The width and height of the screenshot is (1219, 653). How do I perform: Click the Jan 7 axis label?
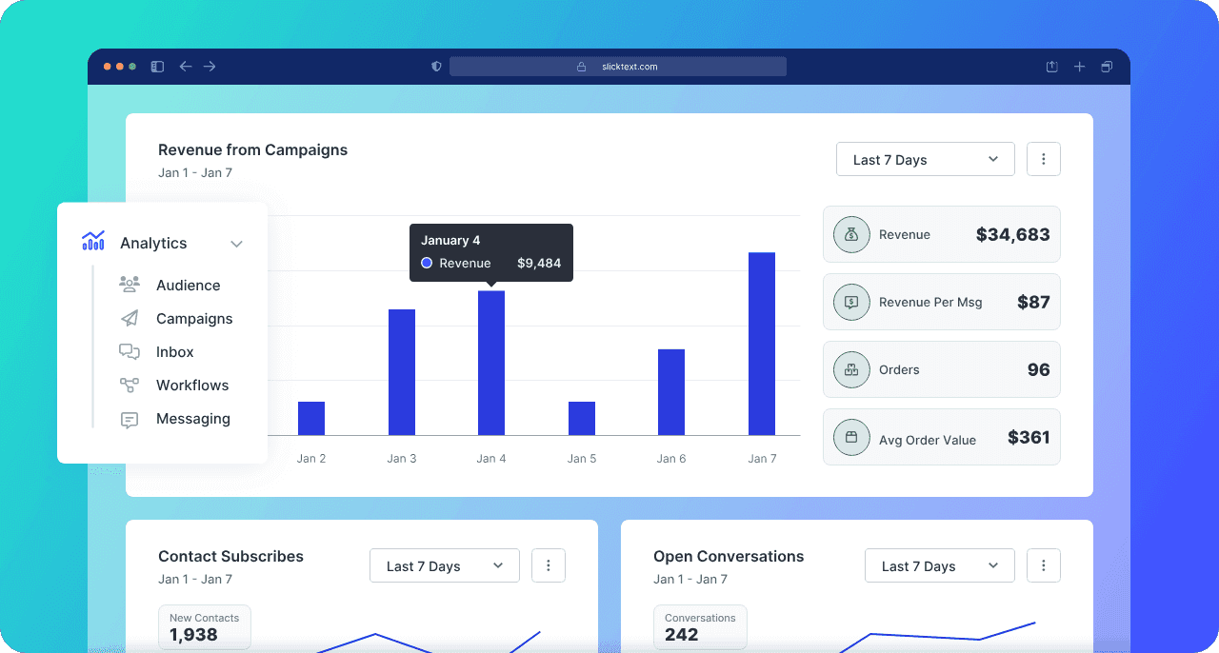point(762,458)
